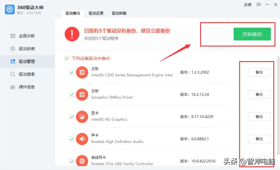Back up the Intel HD Graphics driver
This screenshot has width=280, height=170.
(259, 117)
